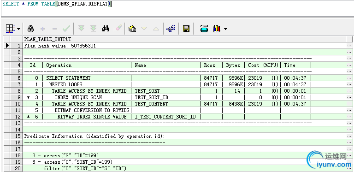
Task: Click ellipsis button on Predicate Information row
Action: pos(349,136)
